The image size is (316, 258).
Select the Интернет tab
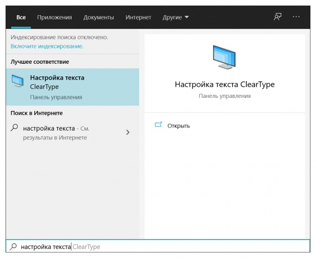[138, 17]
